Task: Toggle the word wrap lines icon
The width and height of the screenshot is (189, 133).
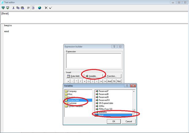Action: pos(28,8)
